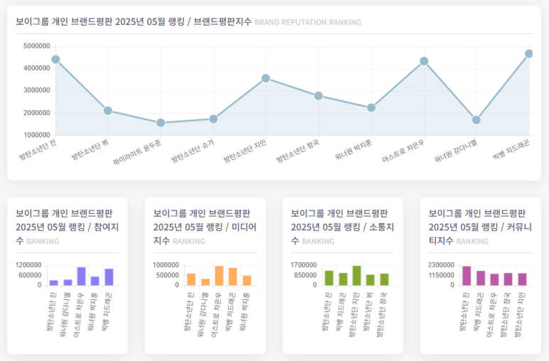Select the 아스트로 차은우 line chart data point
The image size is (549, 361).
coord(424,61)
